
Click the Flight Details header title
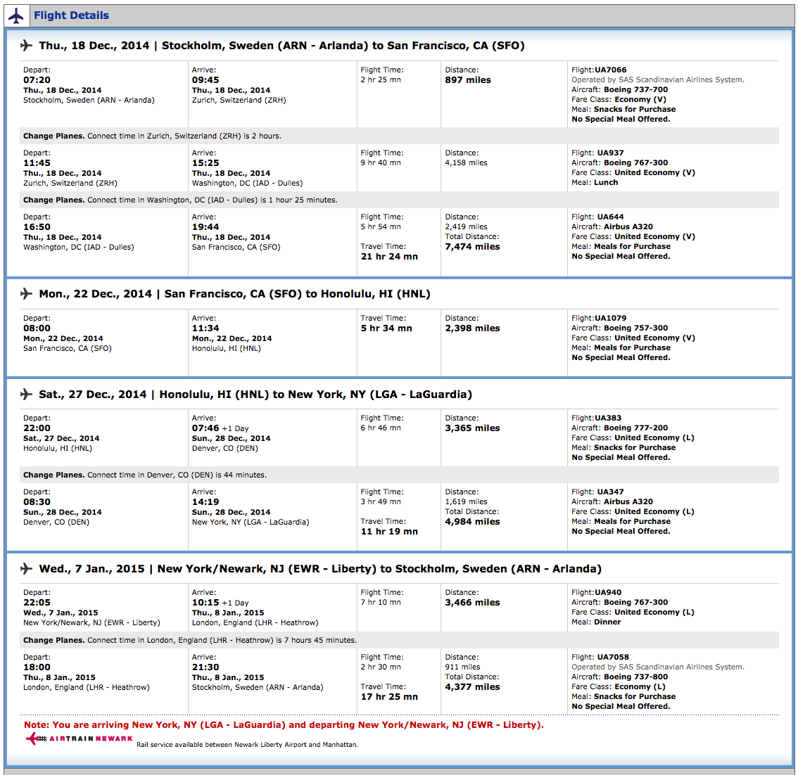(x=71, y=15)
